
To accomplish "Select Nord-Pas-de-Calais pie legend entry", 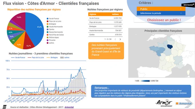I will 55,35.
